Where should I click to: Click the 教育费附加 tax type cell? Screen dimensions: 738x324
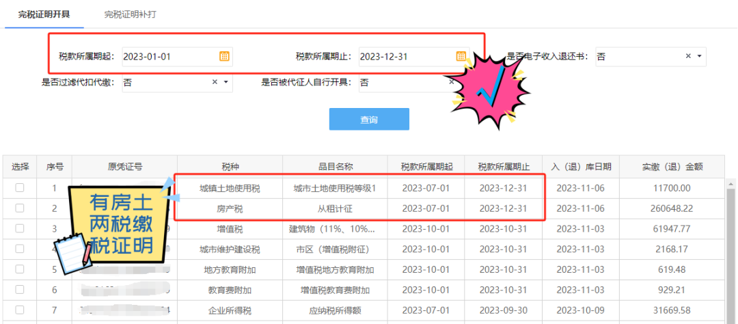pyautogui.click(x=230, y=290)
